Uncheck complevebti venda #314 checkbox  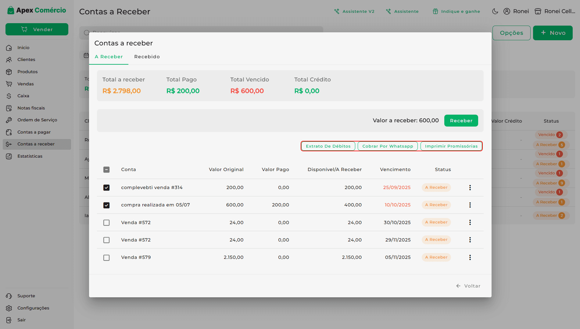(x=106, y=188)
